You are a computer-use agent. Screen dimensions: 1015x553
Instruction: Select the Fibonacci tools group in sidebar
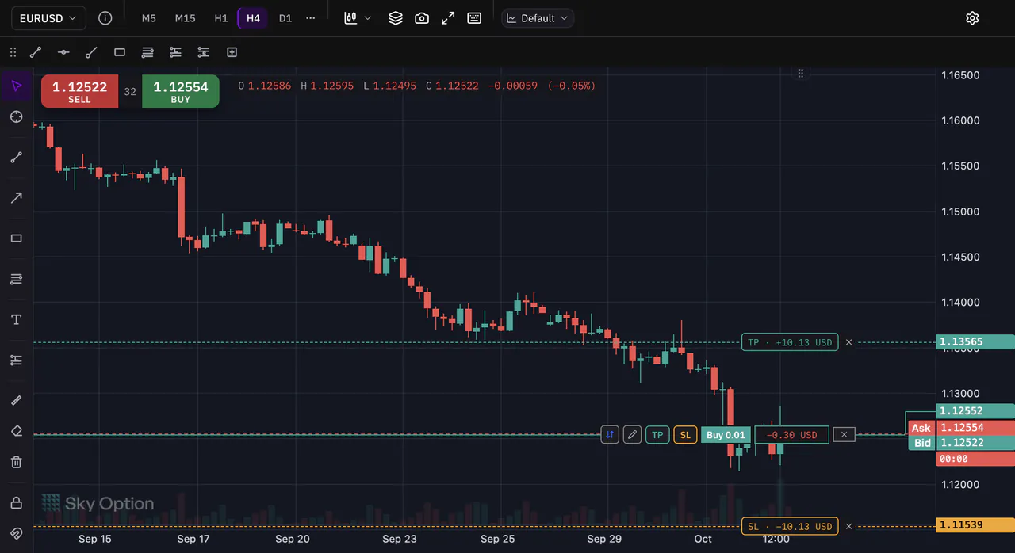coord(17,279)
